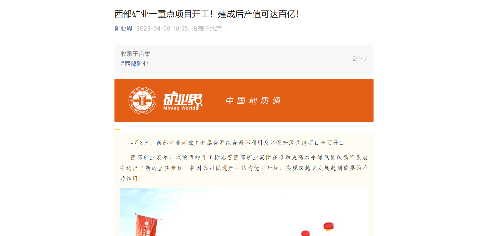488x236 pixels.
Task: Click the 中国地质调 banner text
Action: pyautogui.click(x=253, y=101)
